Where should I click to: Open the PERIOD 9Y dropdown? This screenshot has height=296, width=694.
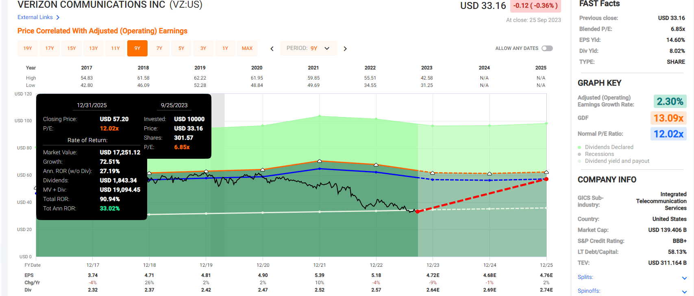point(309,48)
